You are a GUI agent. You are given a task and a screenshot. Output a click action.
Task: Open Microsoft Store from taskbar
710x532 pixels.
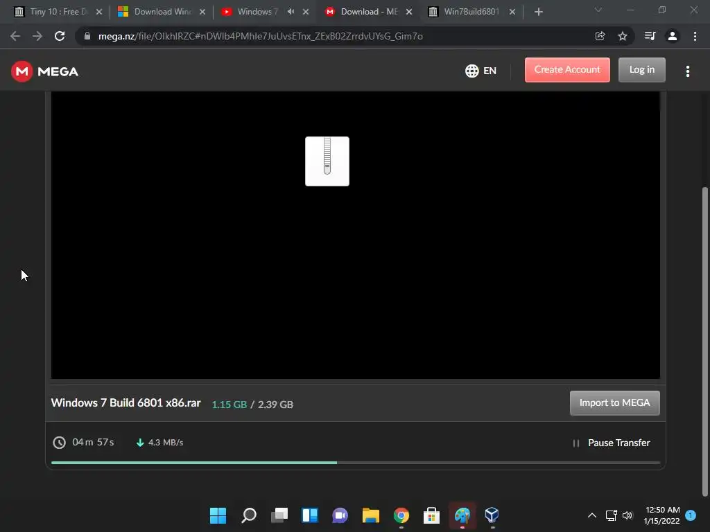click(x=431, y=515)
